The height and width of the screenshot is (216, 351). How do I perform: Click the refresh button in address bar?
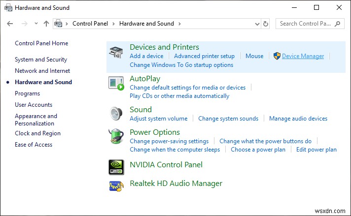click(266, 24)
